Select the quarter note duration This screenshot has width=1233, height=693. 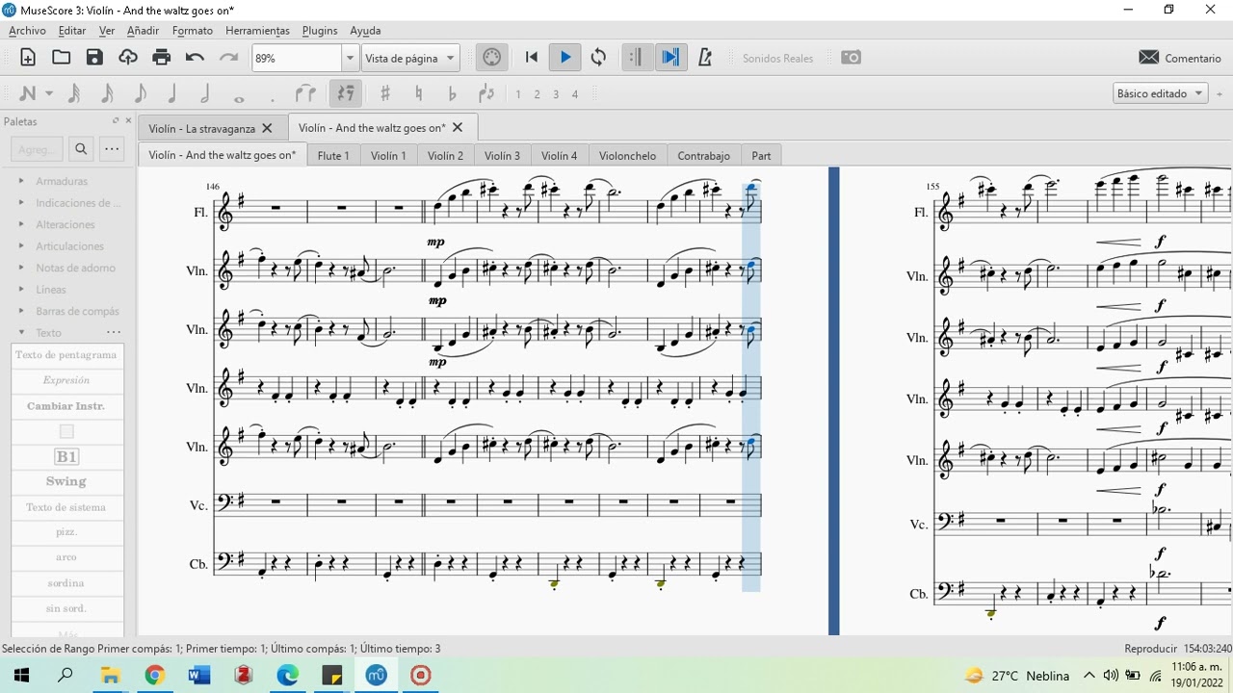[172, 93]
